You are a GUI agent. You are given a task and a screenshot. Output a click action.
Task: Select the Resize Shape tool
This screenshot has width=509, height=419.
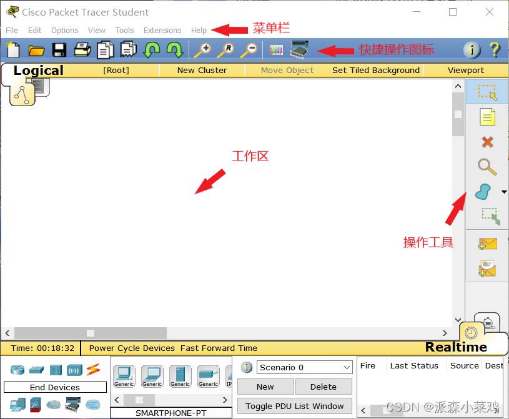(x=490, y=217)
